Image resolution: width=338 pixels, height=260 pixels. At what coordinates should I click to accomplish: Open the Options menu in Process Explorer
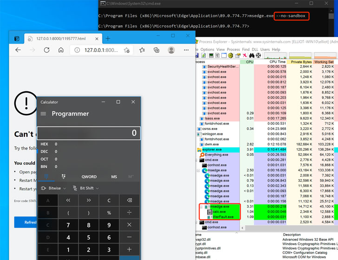tap(207, 50)
